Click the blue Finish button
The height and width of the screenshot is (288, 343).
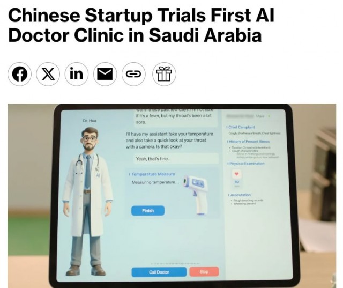pyautogui.click(x=148, y=211)
